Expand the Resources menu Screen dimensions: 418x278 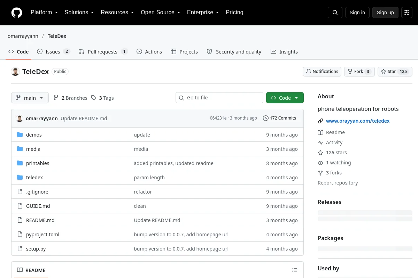[117, 13]
